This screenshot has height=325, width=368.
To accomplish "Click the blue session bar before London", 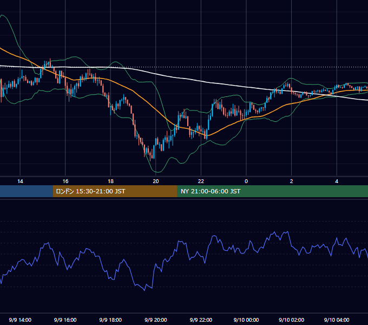I will pos(27,191).
